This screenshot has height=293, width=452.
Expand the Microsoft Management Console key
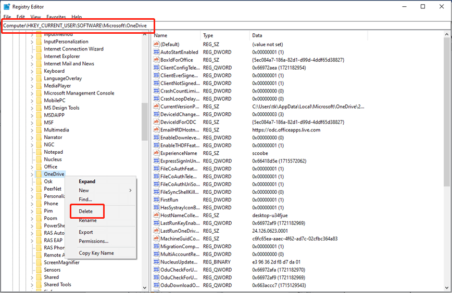click(32, 93)
